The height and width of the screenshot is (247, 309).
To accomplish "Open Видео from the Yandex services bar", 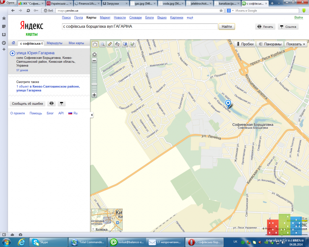I will [x=162, y=18].
